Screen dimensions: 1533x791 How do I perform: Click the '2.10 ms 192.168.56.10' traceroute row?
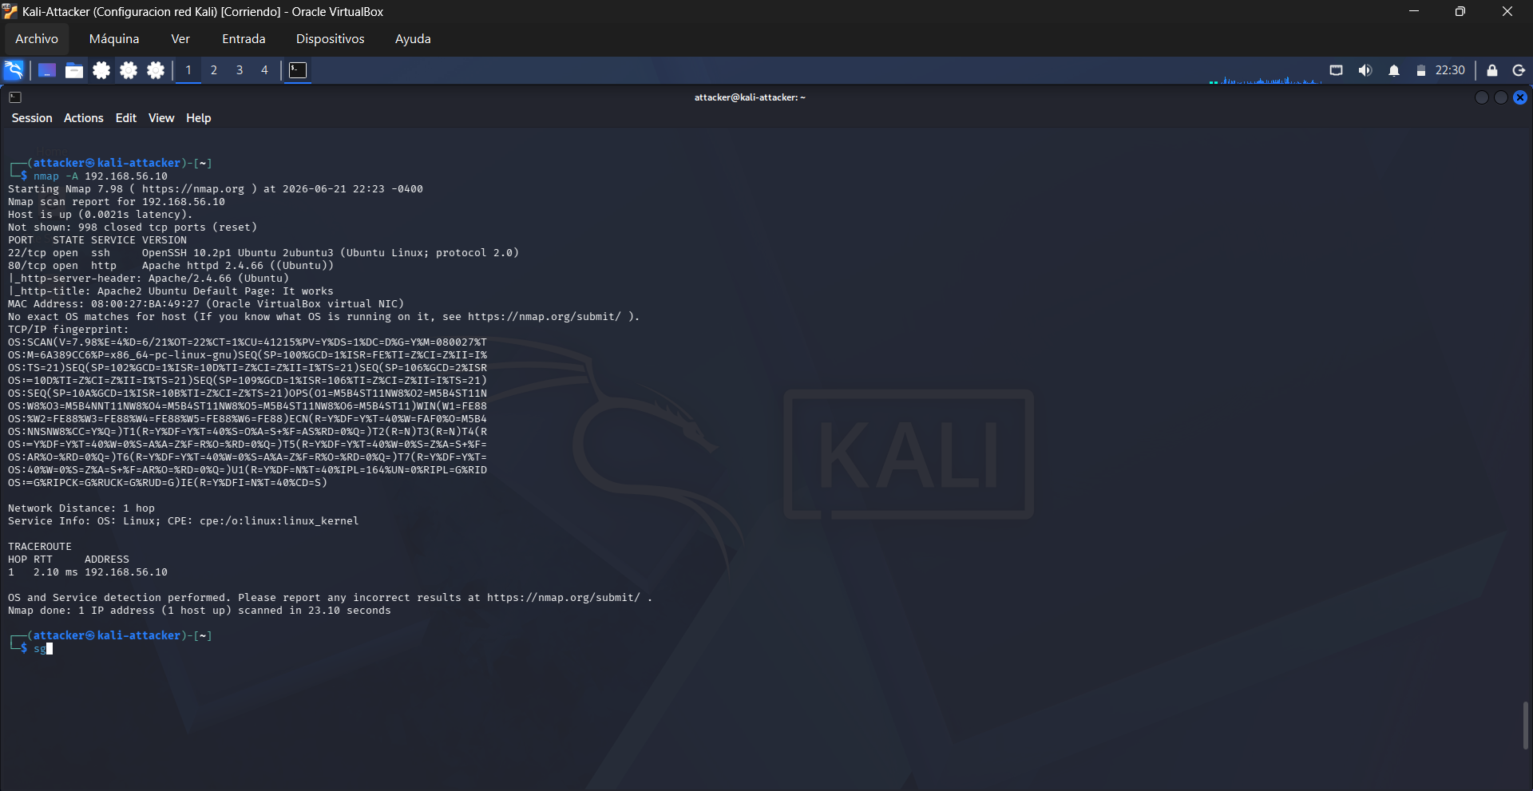[x=88, y=572]
